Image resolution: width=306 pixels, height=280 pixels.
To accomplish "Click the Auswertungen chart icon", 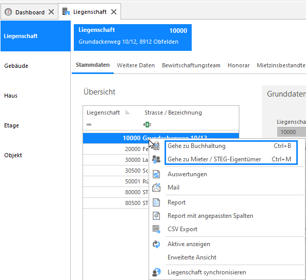I will pyautogui.click(x=156, y=174).
